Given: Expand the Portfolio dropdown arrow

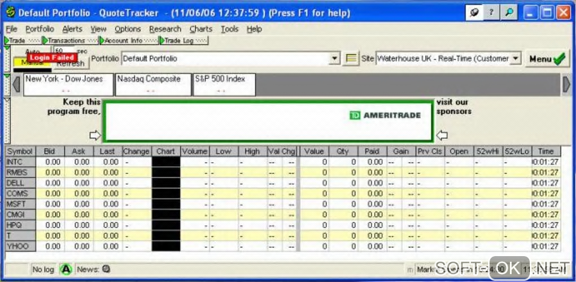Looking at the screenshot, I should (x=334, y=59).
